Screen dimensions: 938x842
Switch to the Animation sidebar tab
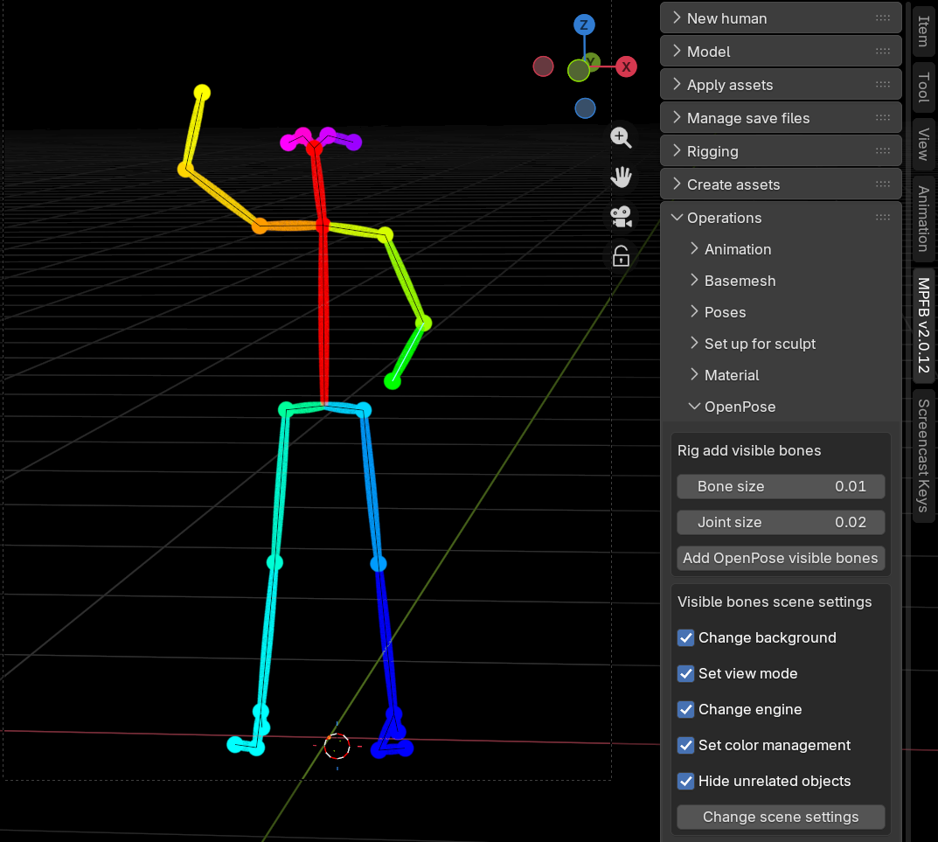coord(923,219)
